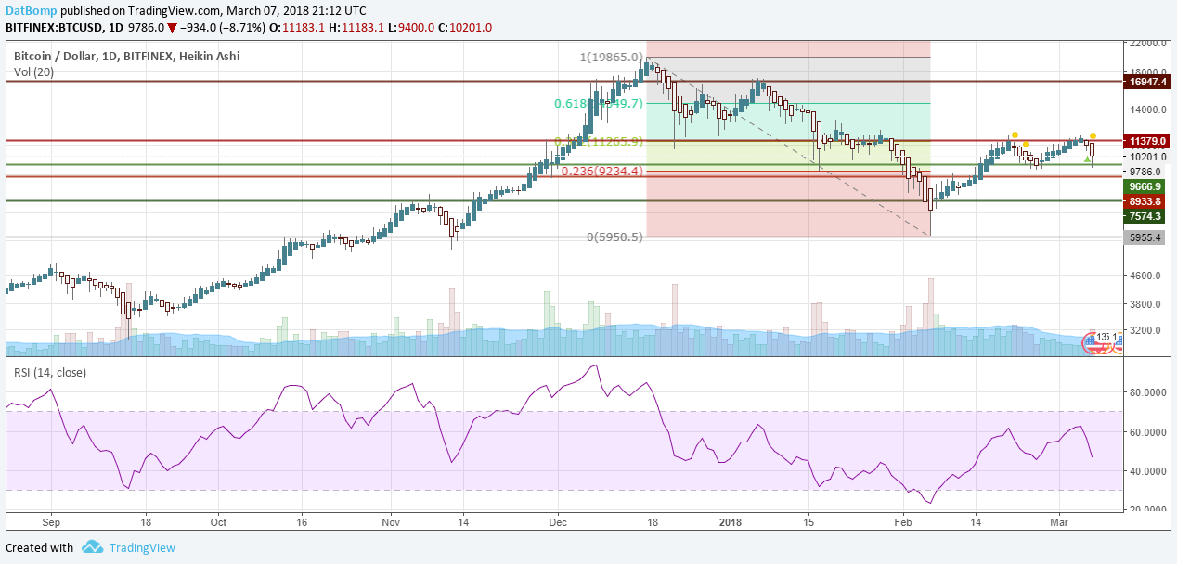Click the 20.0000 RSI axis value
The height and width of the screenshot is (564, 1177).
[x=1147, y=510]
